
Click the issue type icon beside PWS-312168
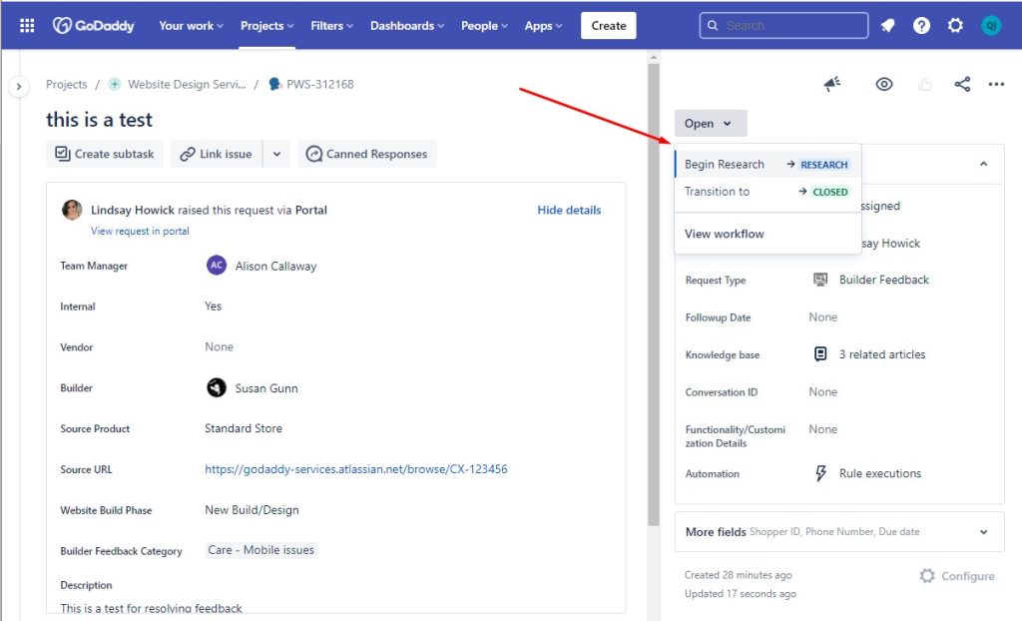pyautogui.click(x=275, y=84)
